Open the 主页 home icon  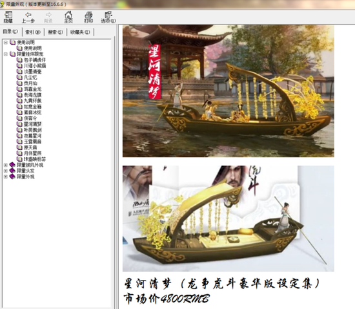68,15
